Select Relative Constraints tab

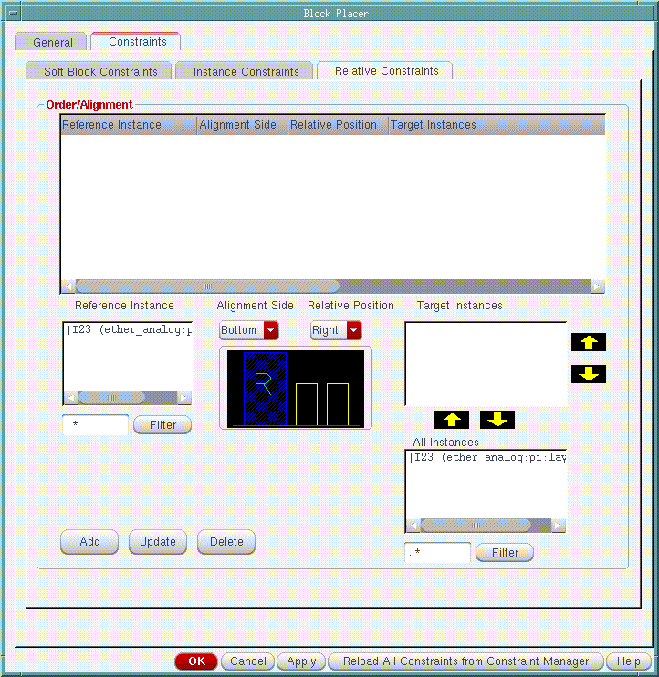point(386,71)
